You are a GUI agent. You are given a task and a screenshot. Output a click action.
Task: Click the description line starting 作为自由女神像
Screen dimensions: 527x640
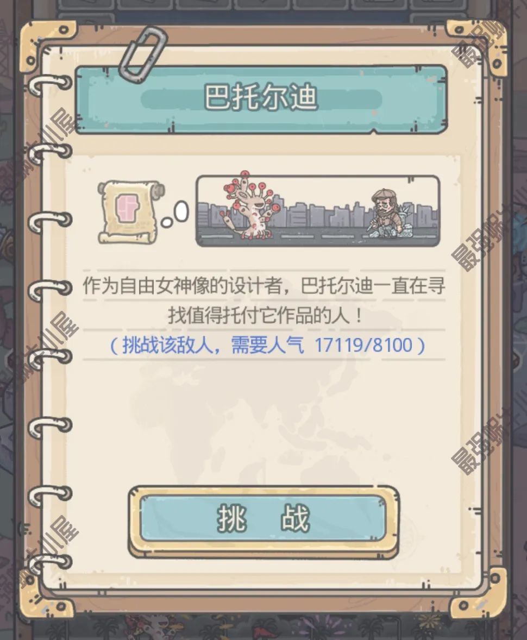[x=263, y=285]
